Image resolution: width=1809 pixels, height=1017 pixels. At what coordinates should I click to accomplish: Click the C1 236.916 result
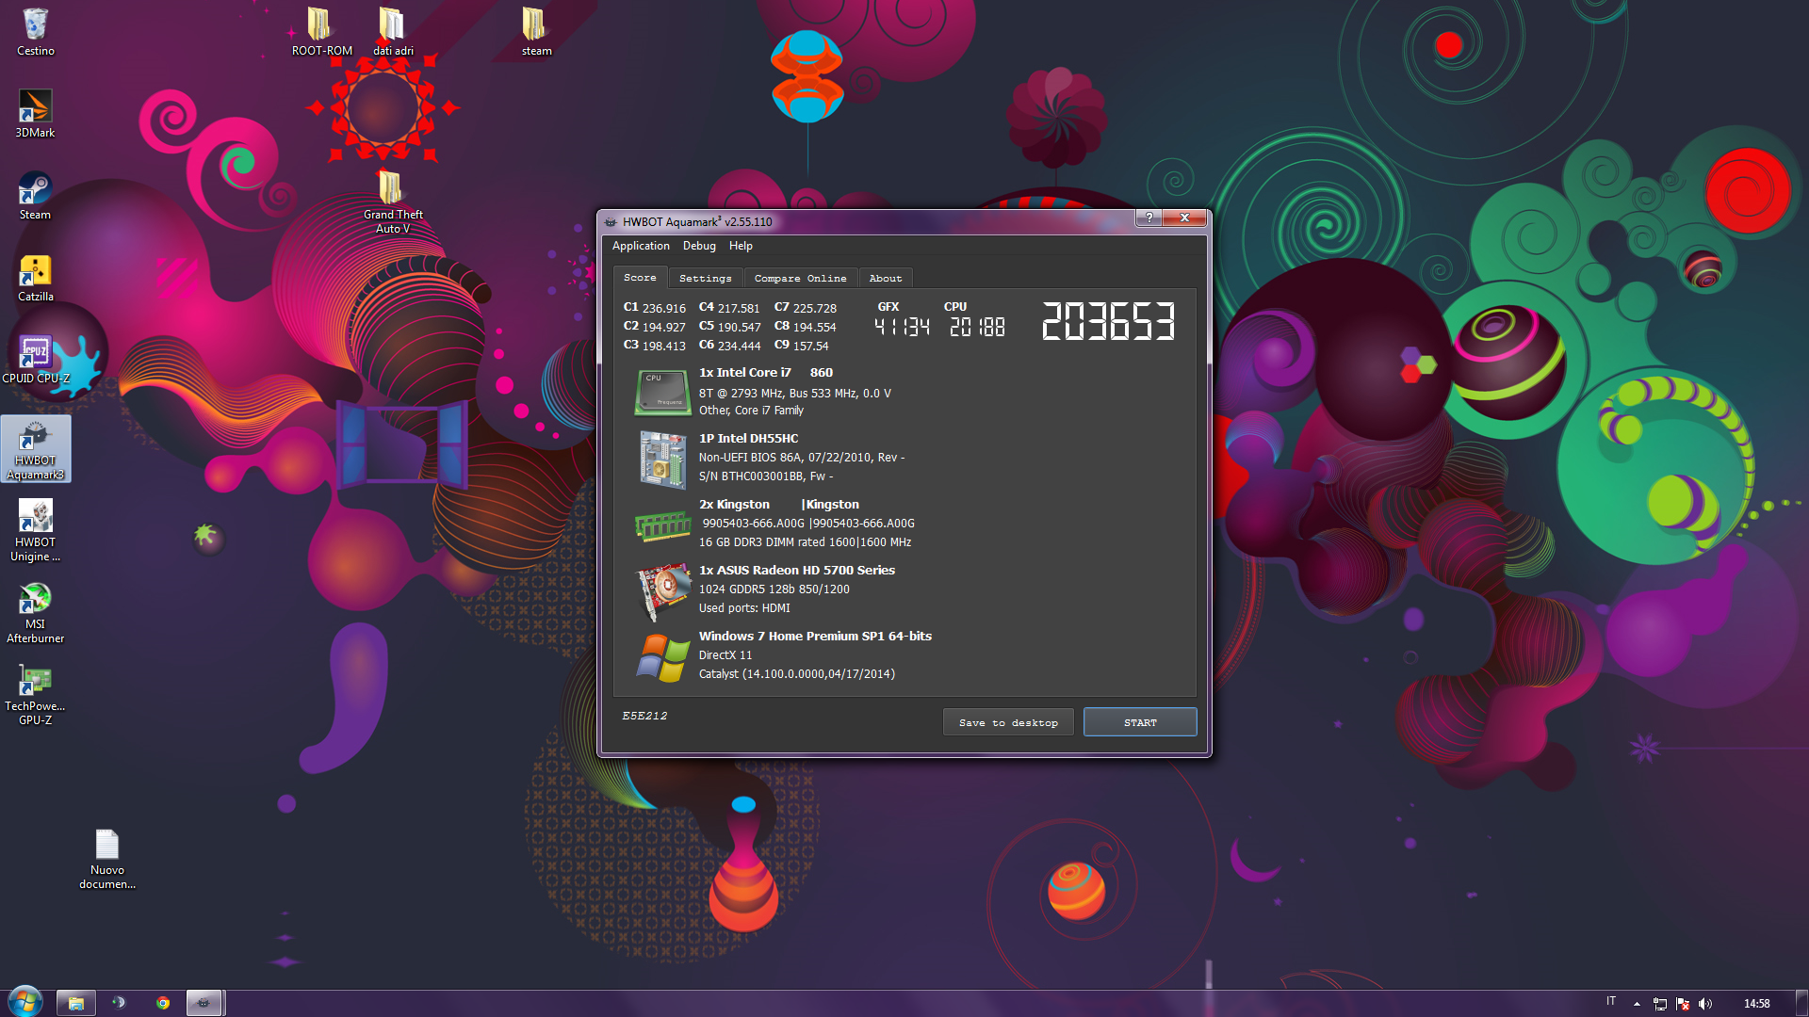coord(655,308)
